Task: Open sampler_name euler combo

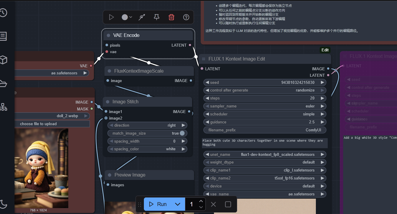Action: pos(265,106)
